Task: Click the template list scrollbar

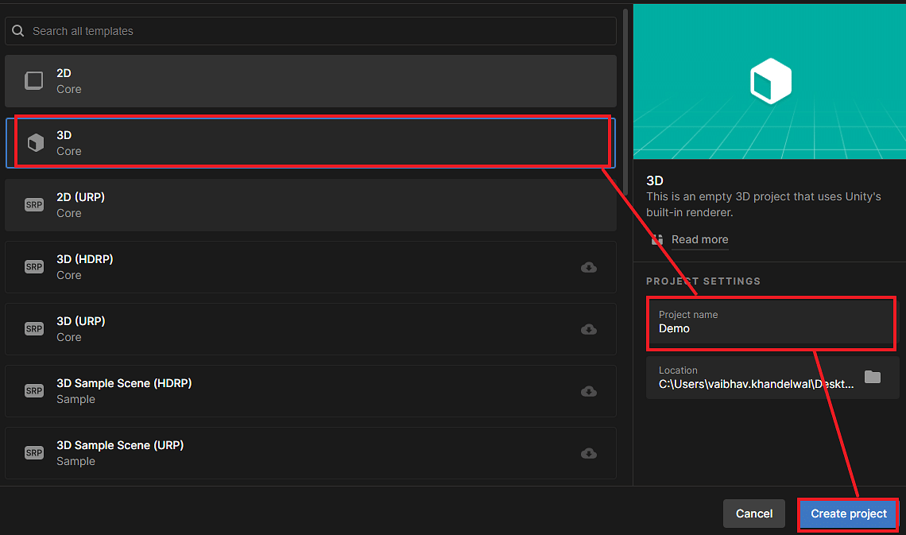Action: pos(625,103)
